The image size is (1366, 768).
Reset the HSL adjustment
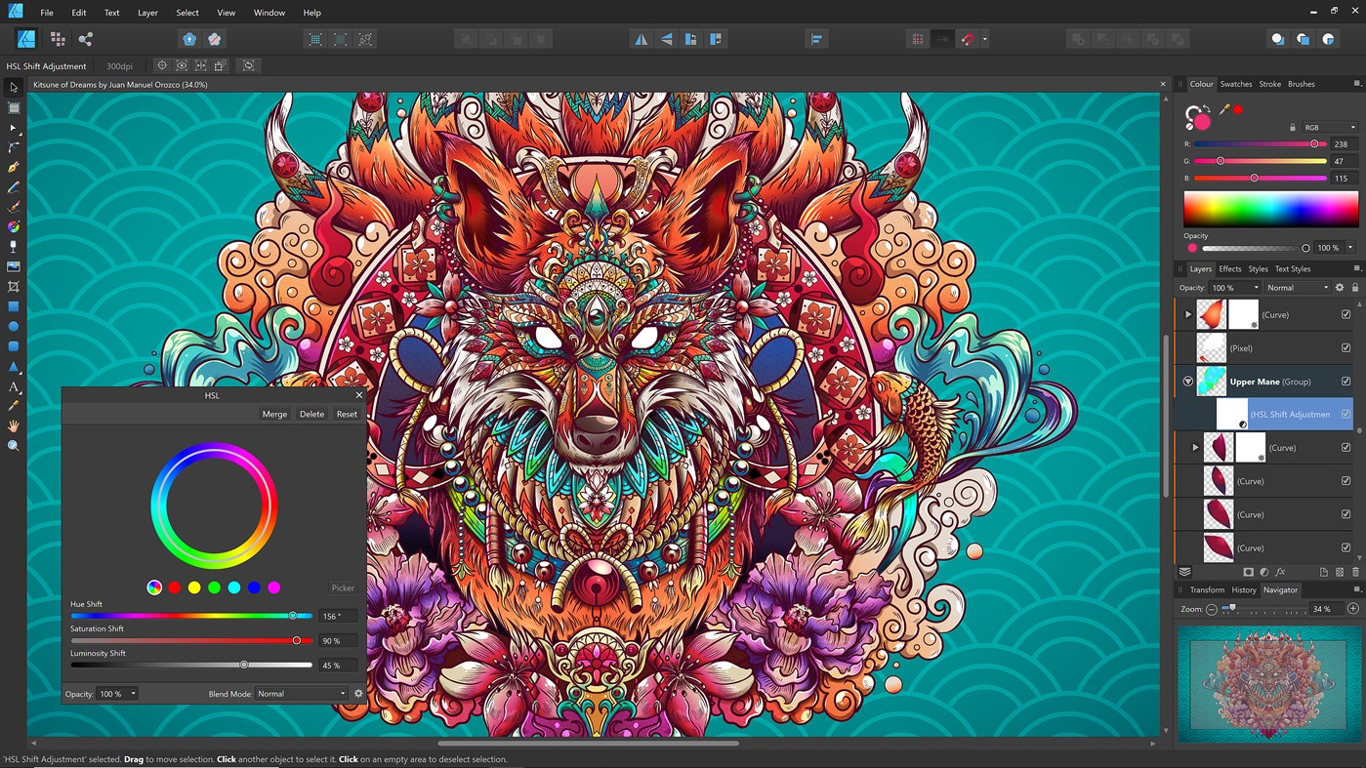click(x=347, y=414)
